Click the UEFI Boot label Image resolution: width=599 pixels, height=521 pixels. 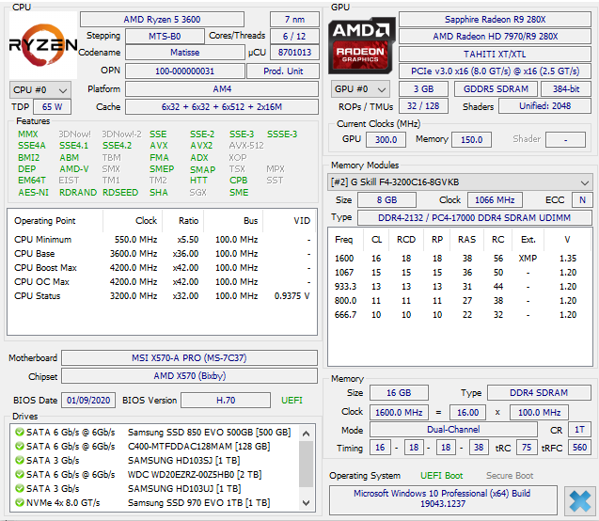coord(442,476)
